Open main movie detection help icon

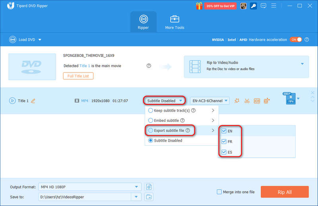(x=149, y=65)
